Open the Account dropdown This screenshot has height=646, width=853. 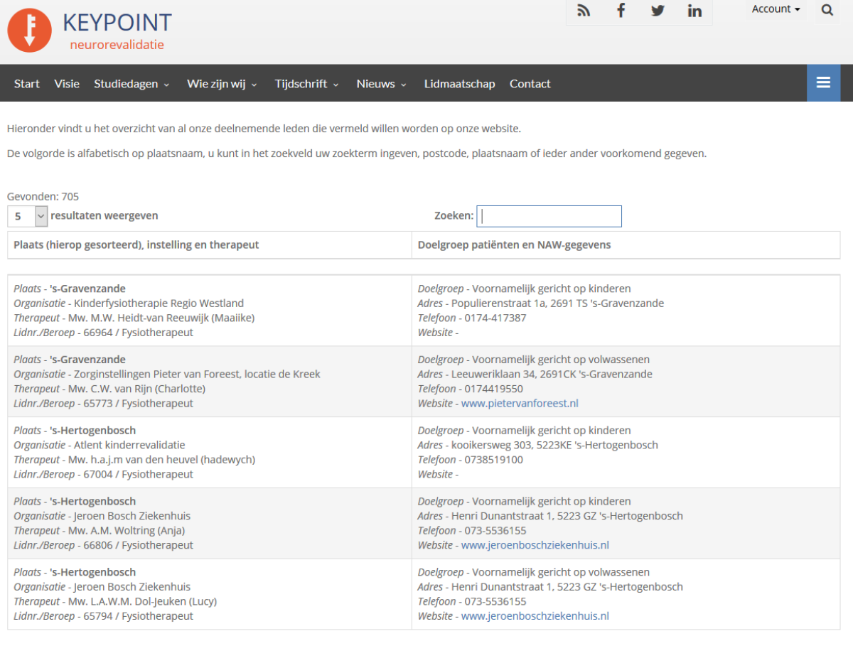click(776, 9)
